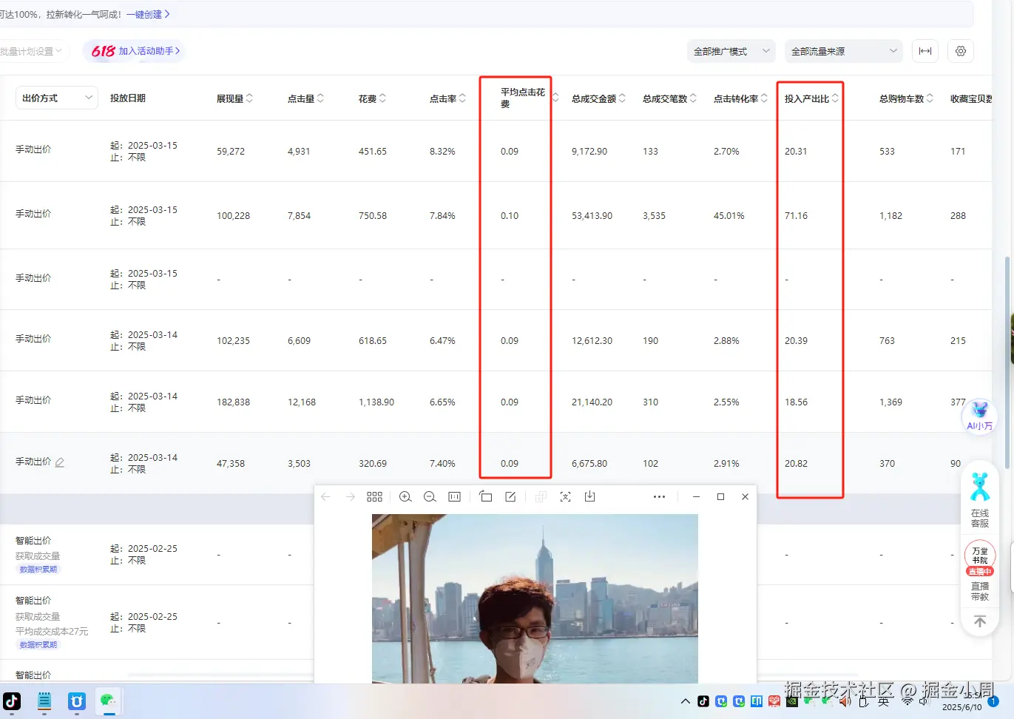
Task: Click 182,838 展现量 cell
Action: [234, 402]
